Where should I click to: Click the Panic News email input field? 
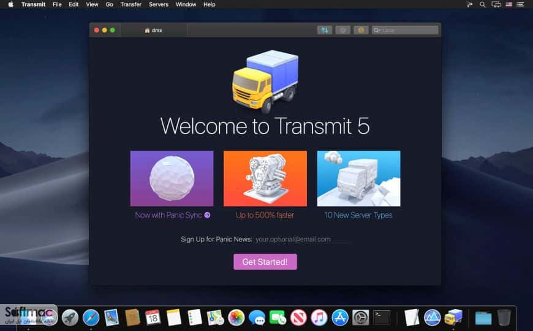[x=303, y=239]
